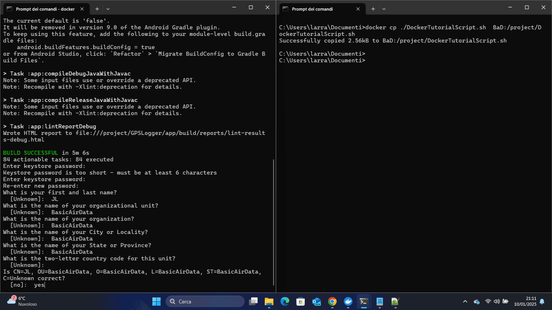Click the Terminal icon in the taskbar
The width and height of the screenshot is (552, 310).
point(364,301)
